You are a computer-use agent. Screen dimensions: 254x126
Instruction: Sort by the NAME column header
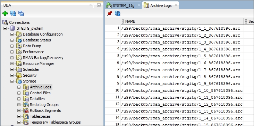[x=182, y=21]
